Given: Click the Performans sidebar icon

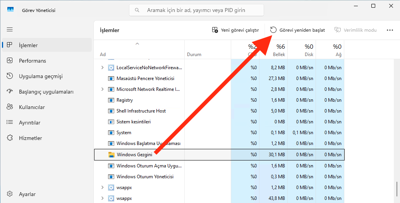Looking at the screenshot, I should point(10,61).
